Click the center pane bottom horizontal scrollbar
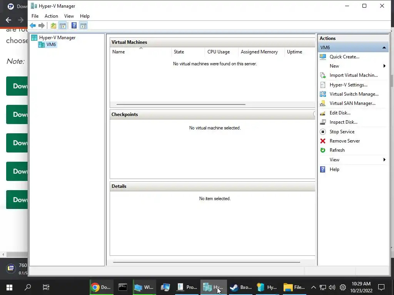This screenshot has height=295, width=394. click(206, 262)
